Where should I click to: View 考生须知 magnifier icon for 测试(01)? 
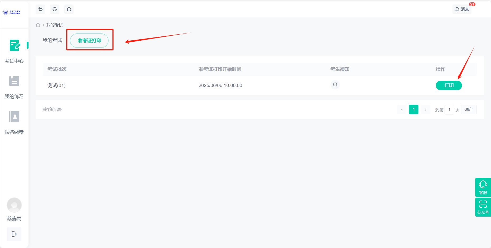point(335,85)
